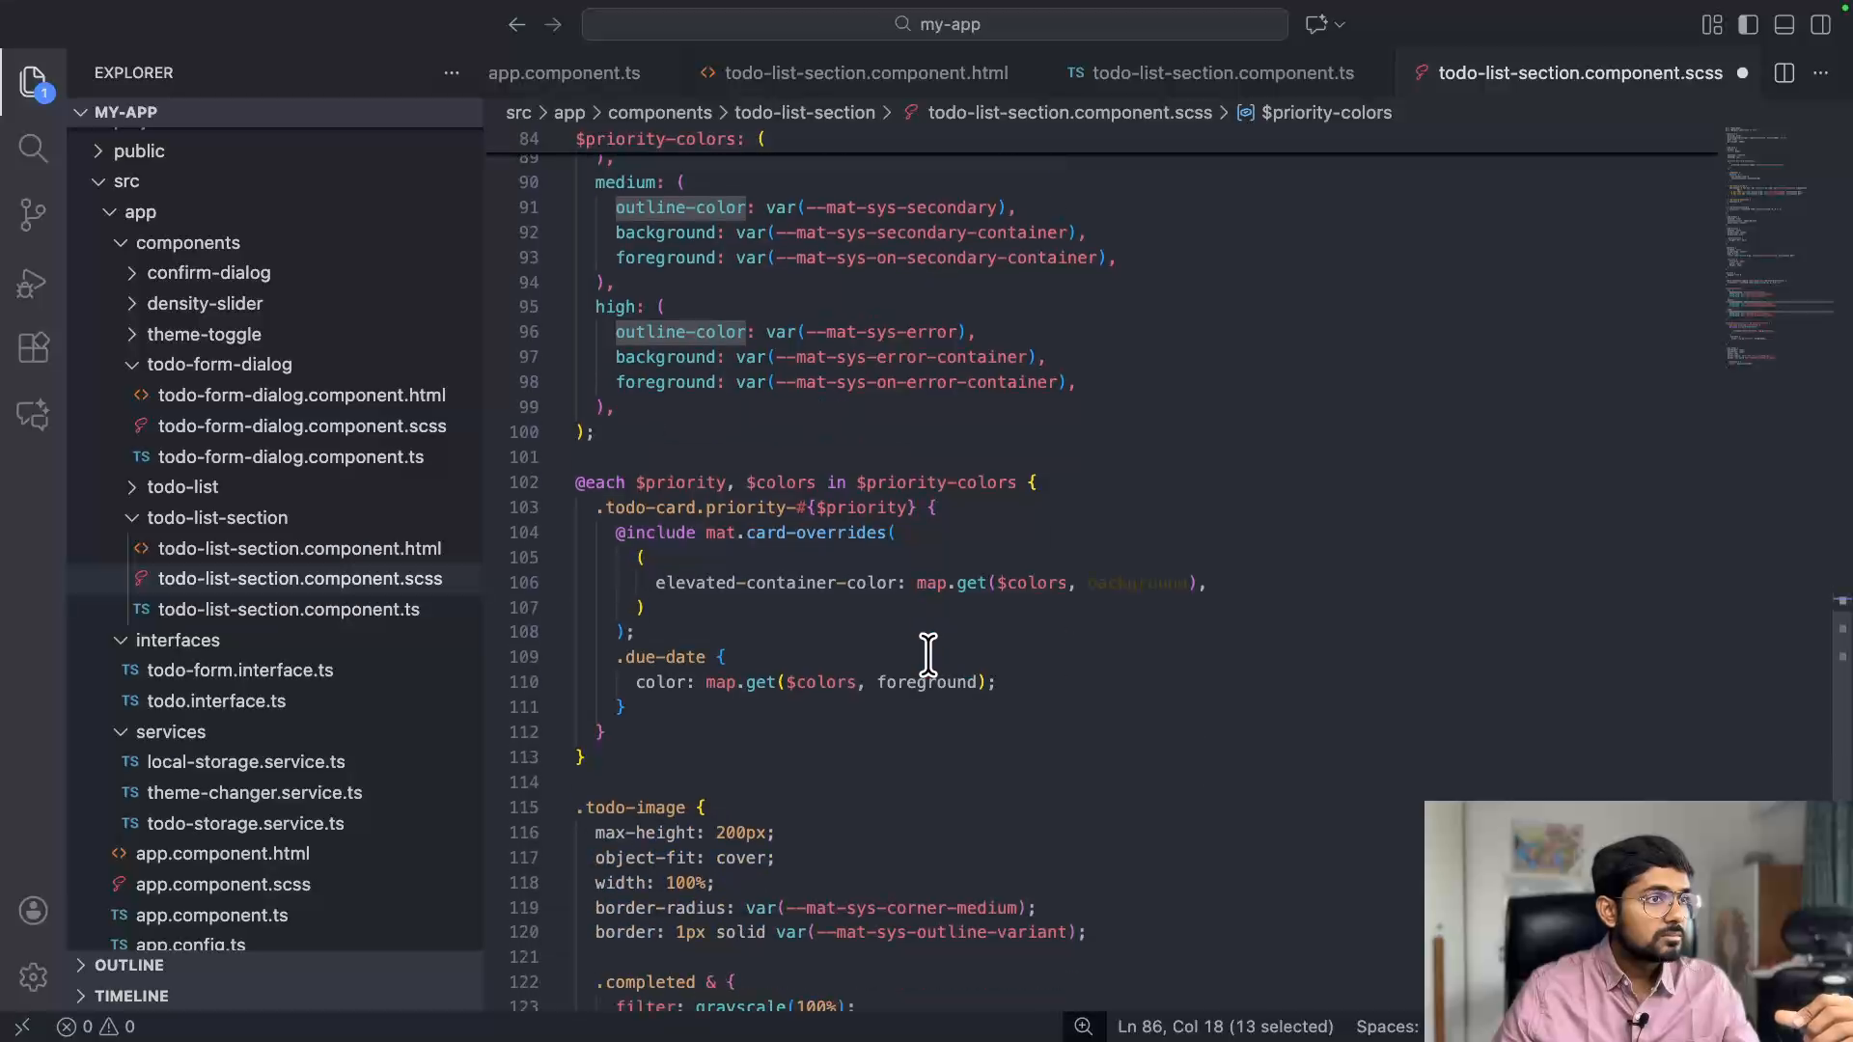Expand the OUTLINE section

coord(128,966)
